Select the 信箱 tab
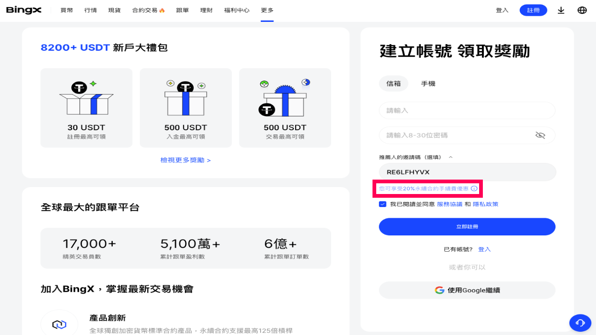 tap(393, 83)
